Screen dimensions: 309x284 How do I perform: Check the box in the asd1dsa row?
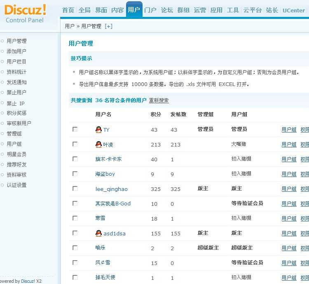click(x=75, y=233)
